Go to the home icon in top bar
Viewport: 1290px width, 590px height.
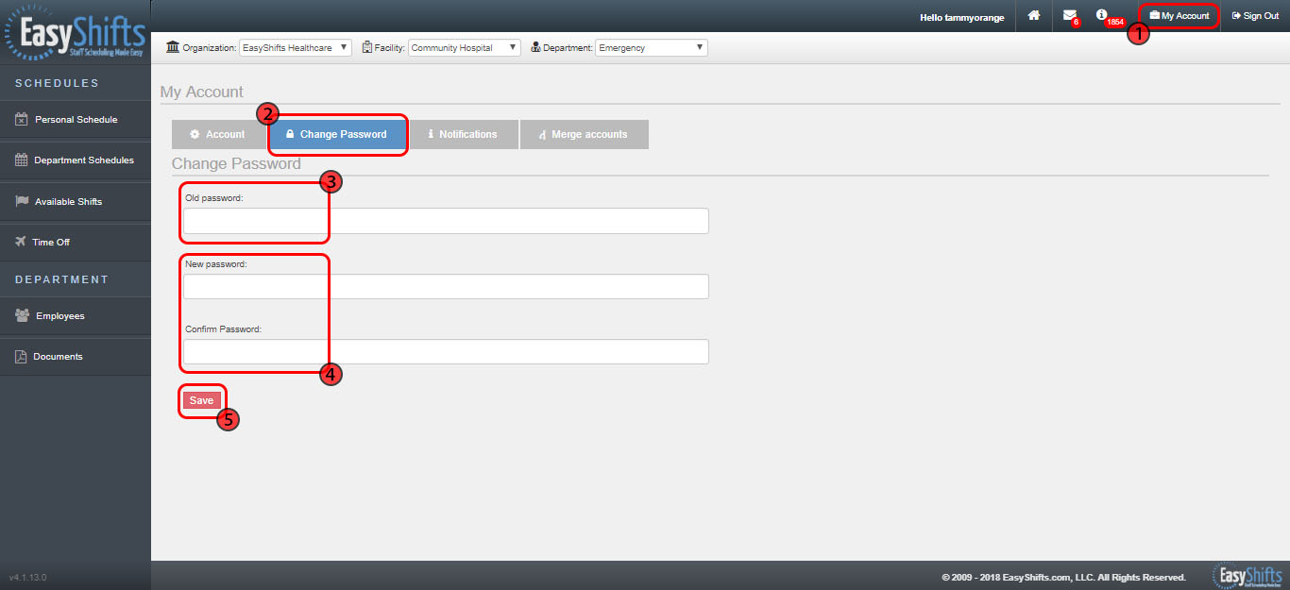click(1034, 15)
